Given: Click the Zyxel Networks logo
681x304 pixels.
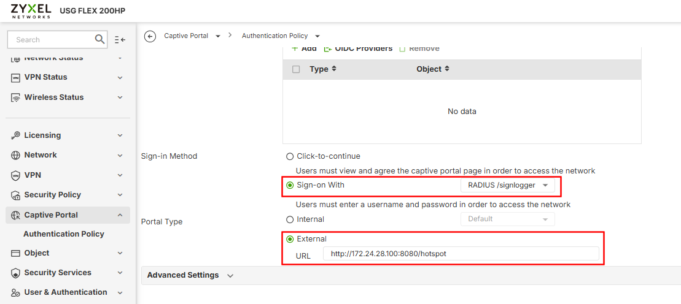Looking at the screenshot, I should [x=30, y=11].
